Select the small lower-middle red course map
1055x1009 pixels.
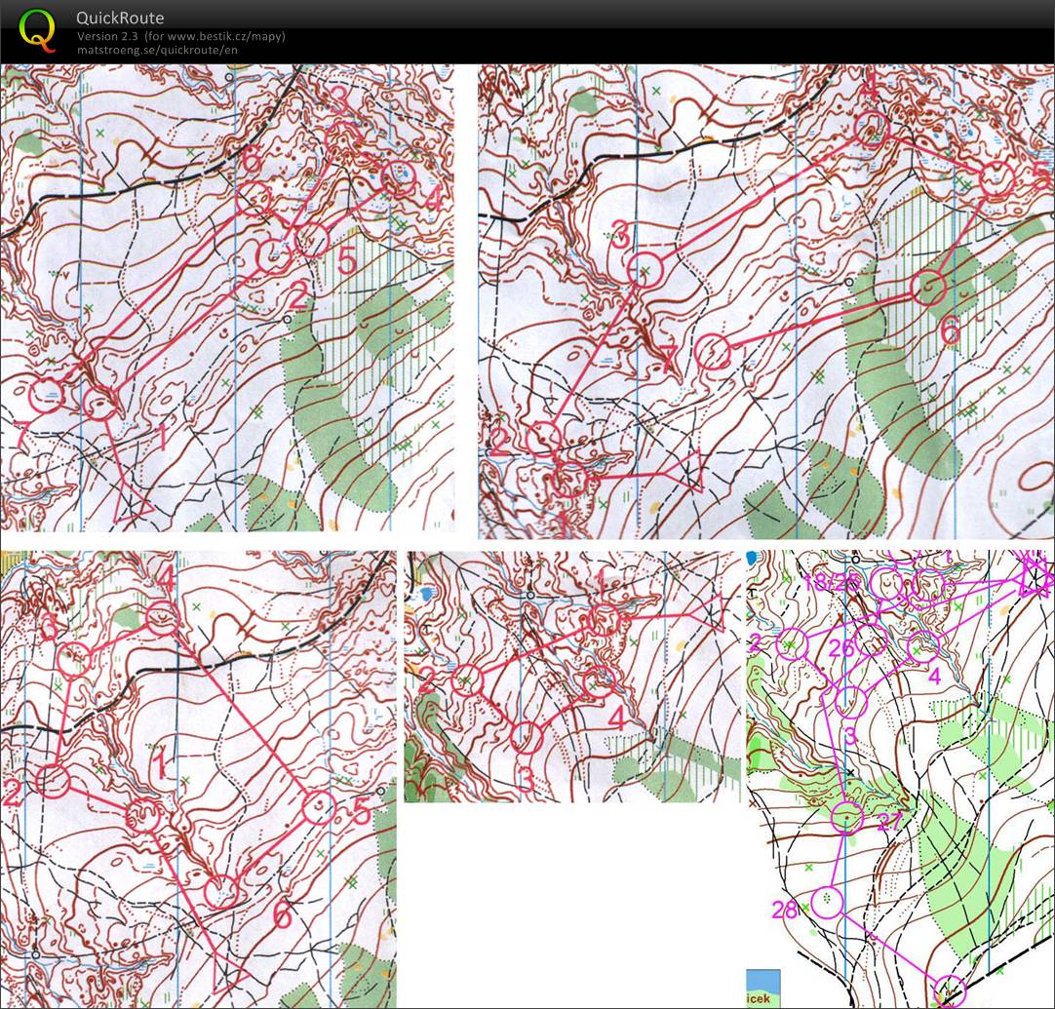click(572, 676)
